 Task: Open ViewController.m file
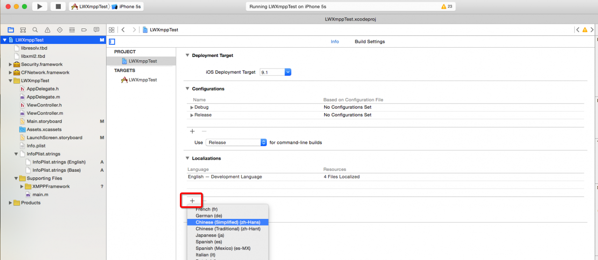44,113
